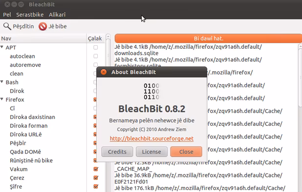Toggle the Firefox group checkbox
The height and width of the screenshot is (192, 302).
coord(95,99)
